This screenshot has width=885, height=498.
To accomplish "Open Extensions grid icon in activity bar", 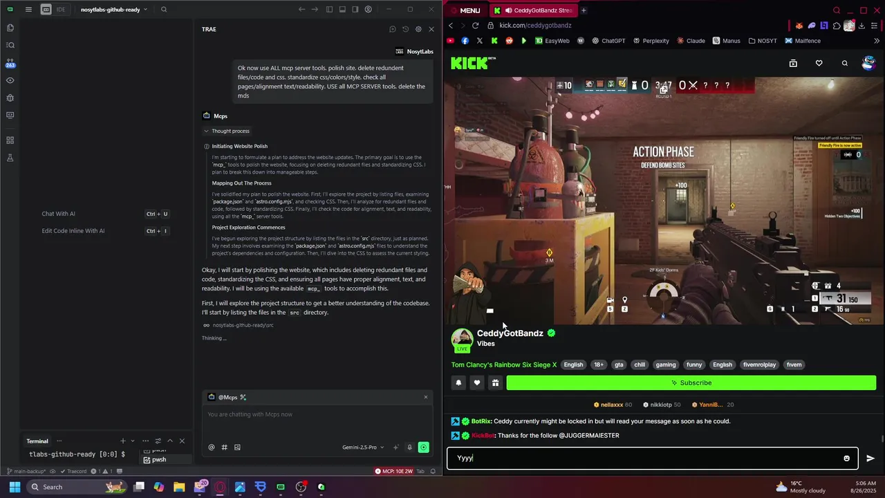I will 10,140.
